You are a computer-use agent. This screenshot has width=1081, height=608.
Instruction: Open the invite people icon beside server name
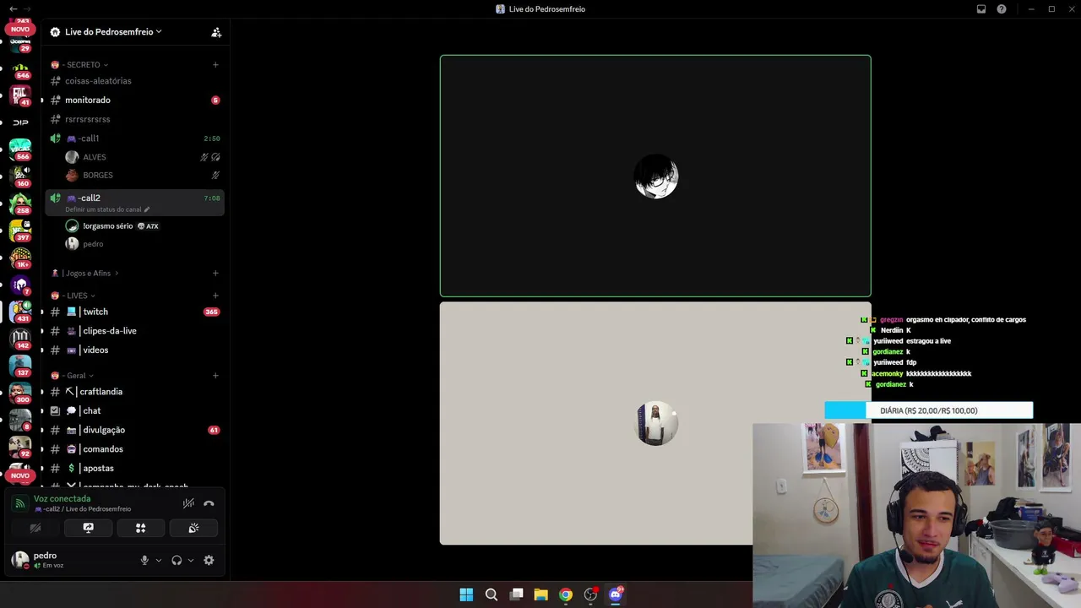pos(216,32)
